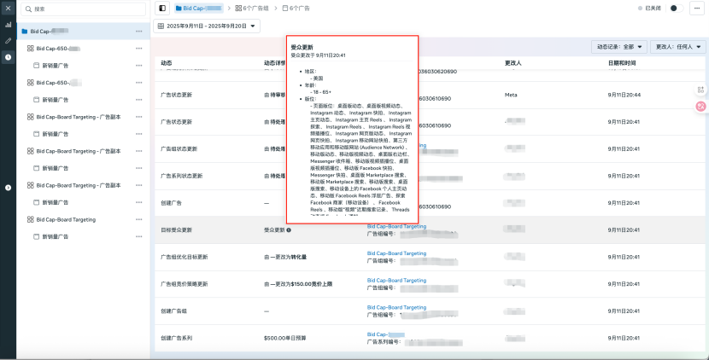Toggle the 已关闭 campaign switch

tap(676, 9)
